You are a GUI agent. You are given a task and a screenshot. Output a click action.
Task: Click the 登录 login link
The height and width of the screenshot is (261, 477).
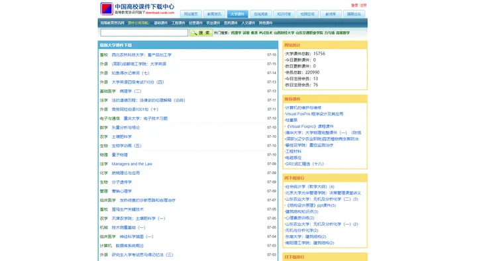point(354,5)
